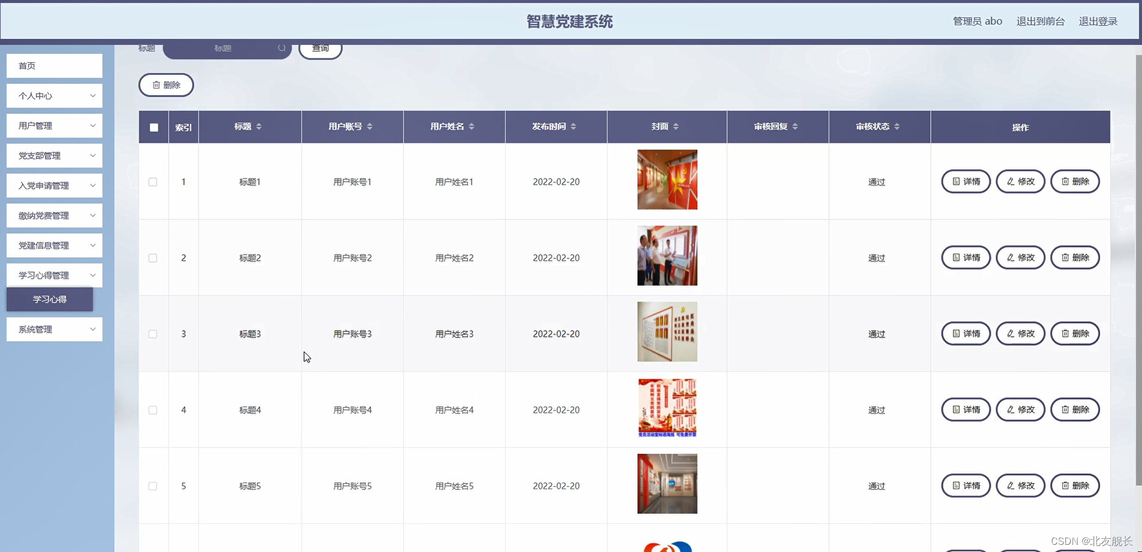Click the search magnifier icon in title field
1142x552 pixels.
pyautogui.click(x=281, y=48)
